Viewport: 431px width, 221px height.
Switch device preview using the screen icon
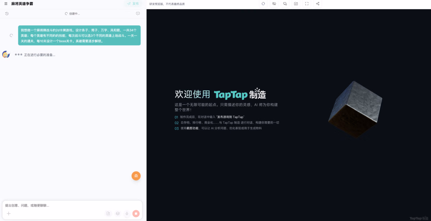point(285,4)
